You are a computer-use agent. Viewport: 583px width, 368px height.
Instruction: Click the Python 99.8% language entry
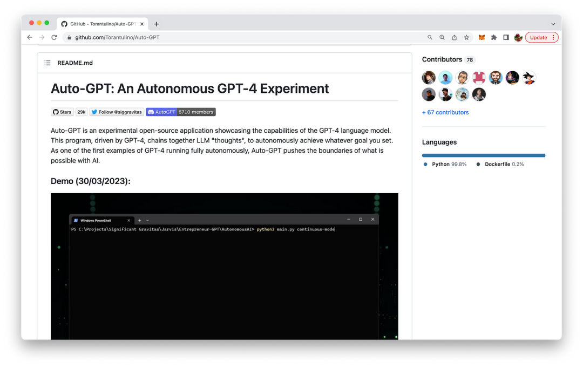[445, 164]
